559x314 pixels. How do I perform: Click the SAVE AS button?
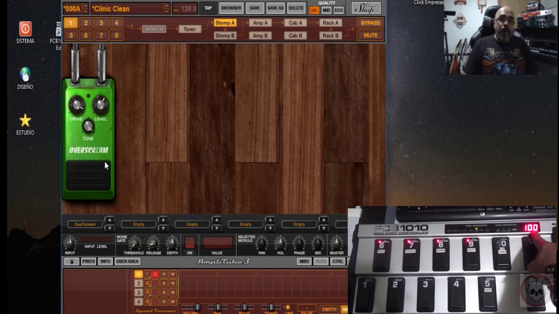275,8
